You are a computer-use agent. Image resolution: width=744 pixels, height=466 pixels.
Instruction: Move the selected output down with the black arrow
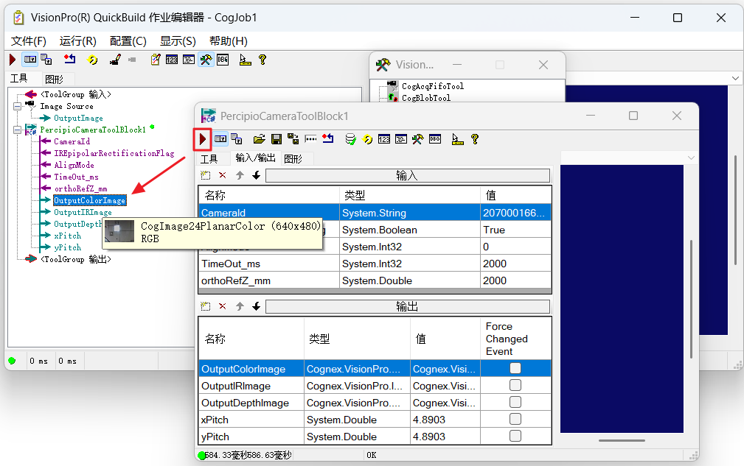(x=256, y=306)
